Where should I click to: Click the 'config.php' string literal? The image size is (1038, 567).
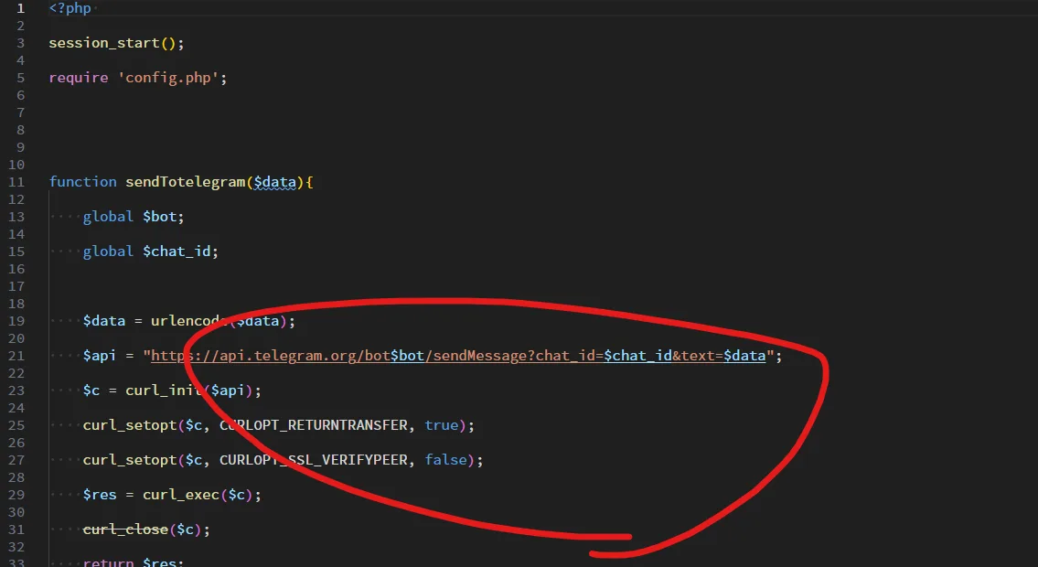click(168, 78)
